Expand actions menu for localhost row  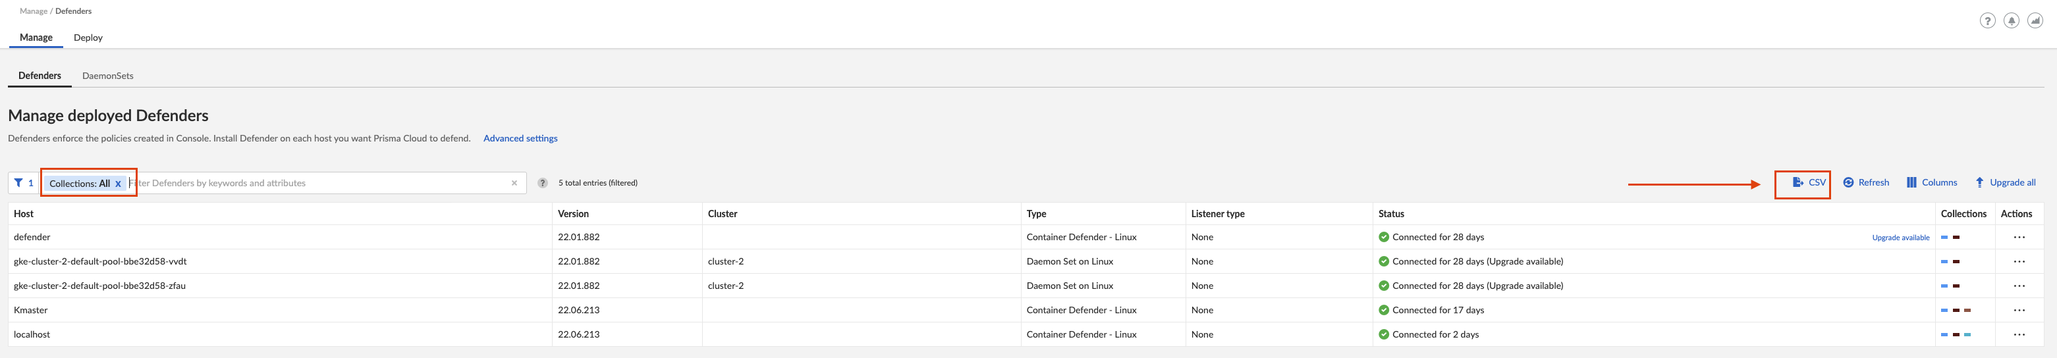[x=2019, y=334]
